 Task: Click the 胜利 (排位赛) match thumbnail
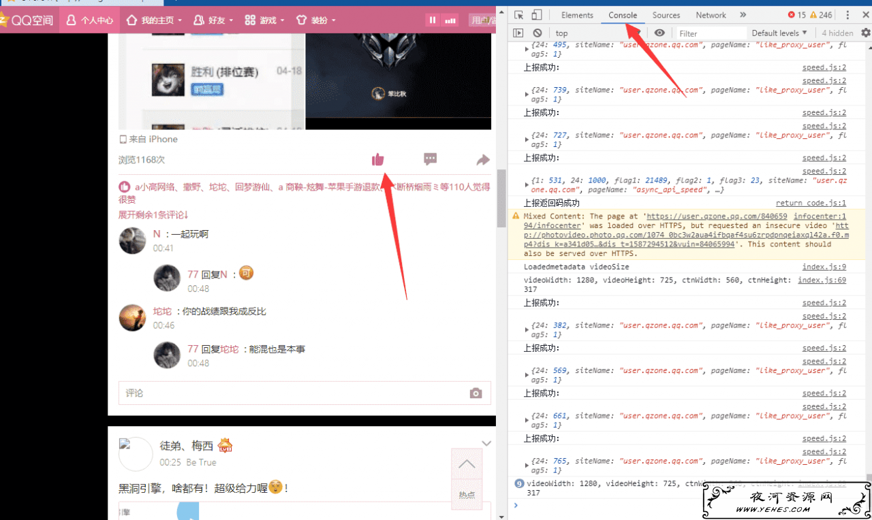[x=168, y=79]
